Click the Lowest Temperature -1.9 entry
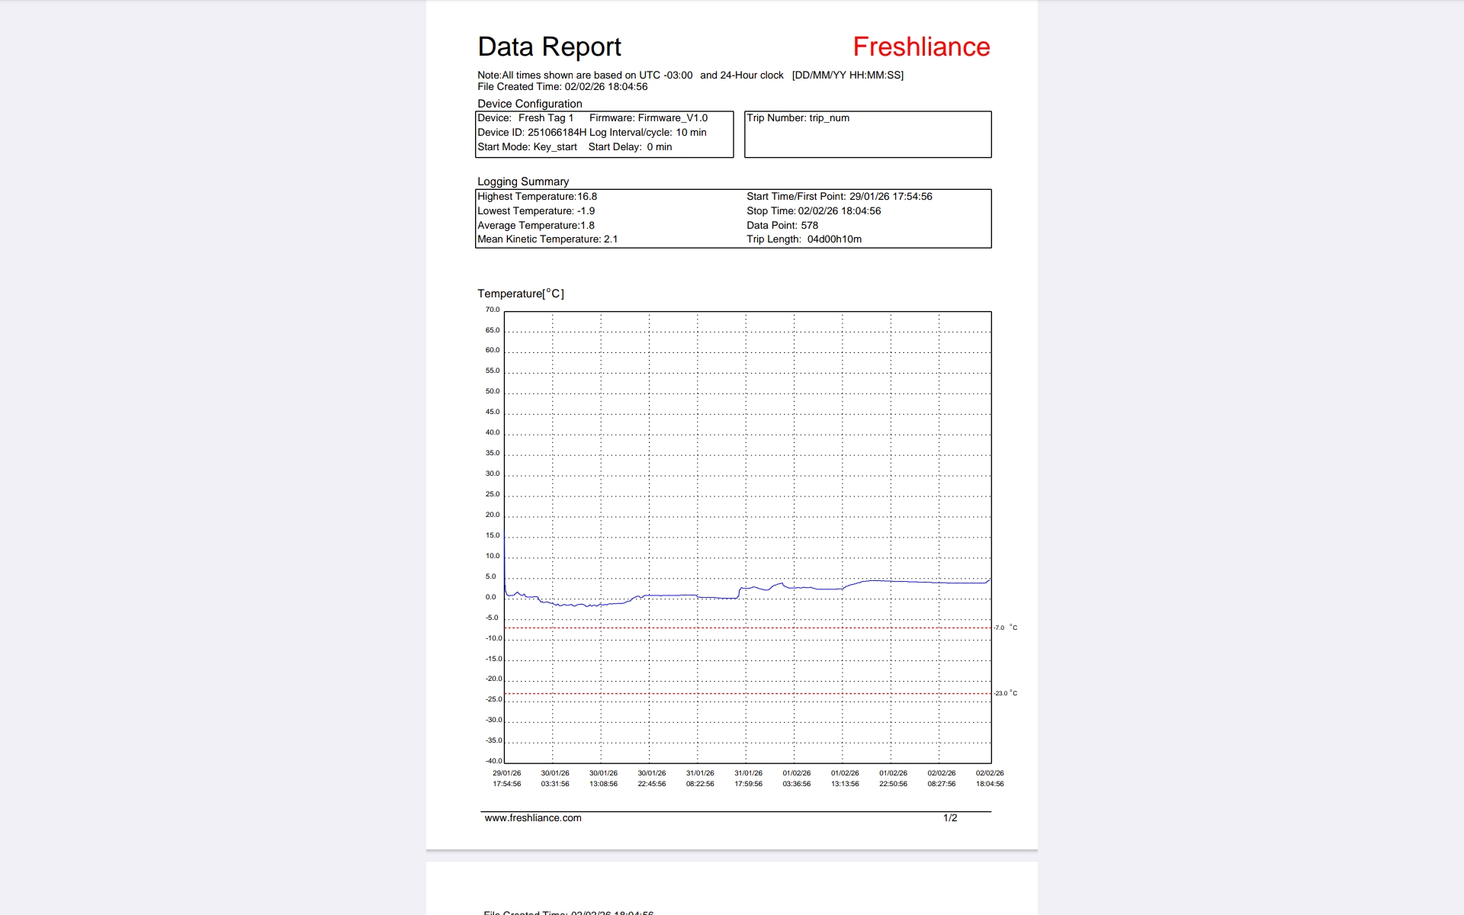The height and width of the screenshot is (915, 1464). pyautogui.click(x=535, y=211)
